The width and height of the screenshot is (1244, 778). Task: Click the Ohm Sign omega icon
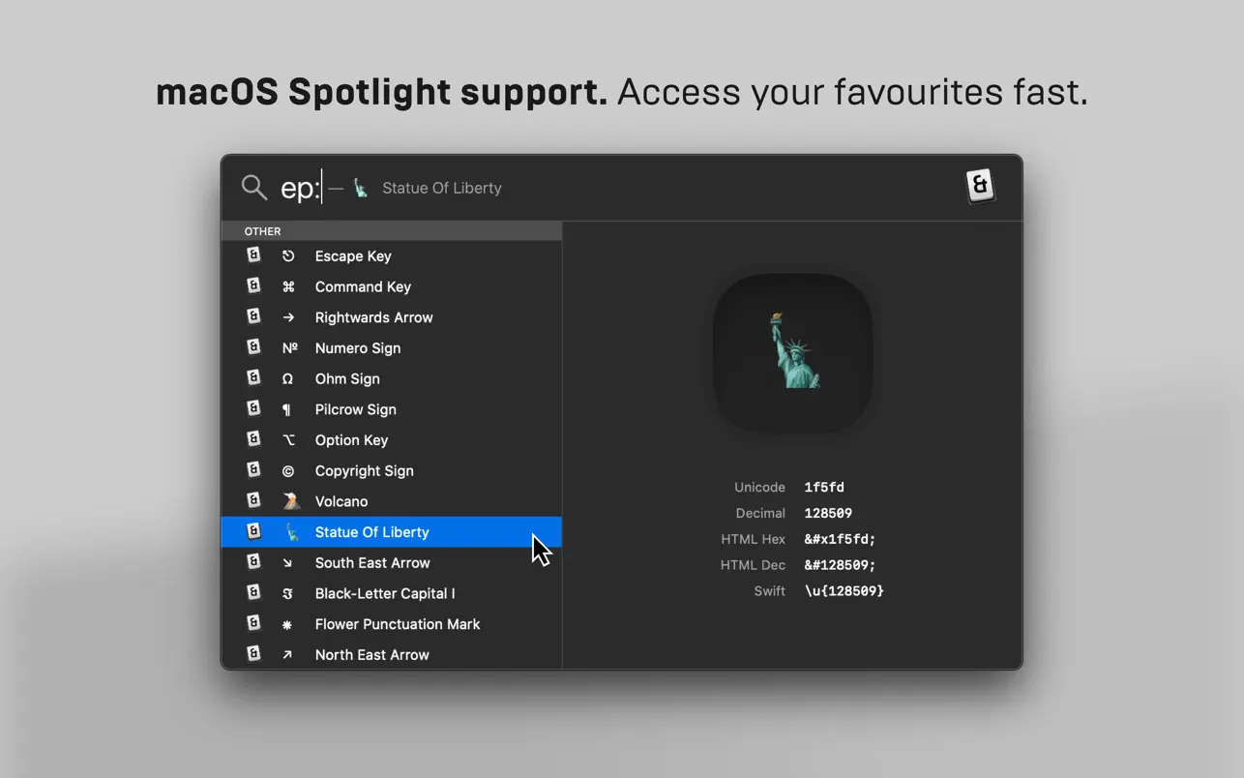coord(288,379)
